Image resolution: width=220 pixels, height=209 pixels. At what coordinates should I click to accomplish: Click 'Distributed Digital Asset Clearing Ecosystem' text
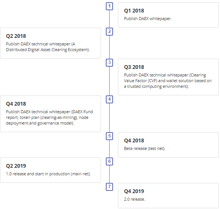click(x=48, y=50)
